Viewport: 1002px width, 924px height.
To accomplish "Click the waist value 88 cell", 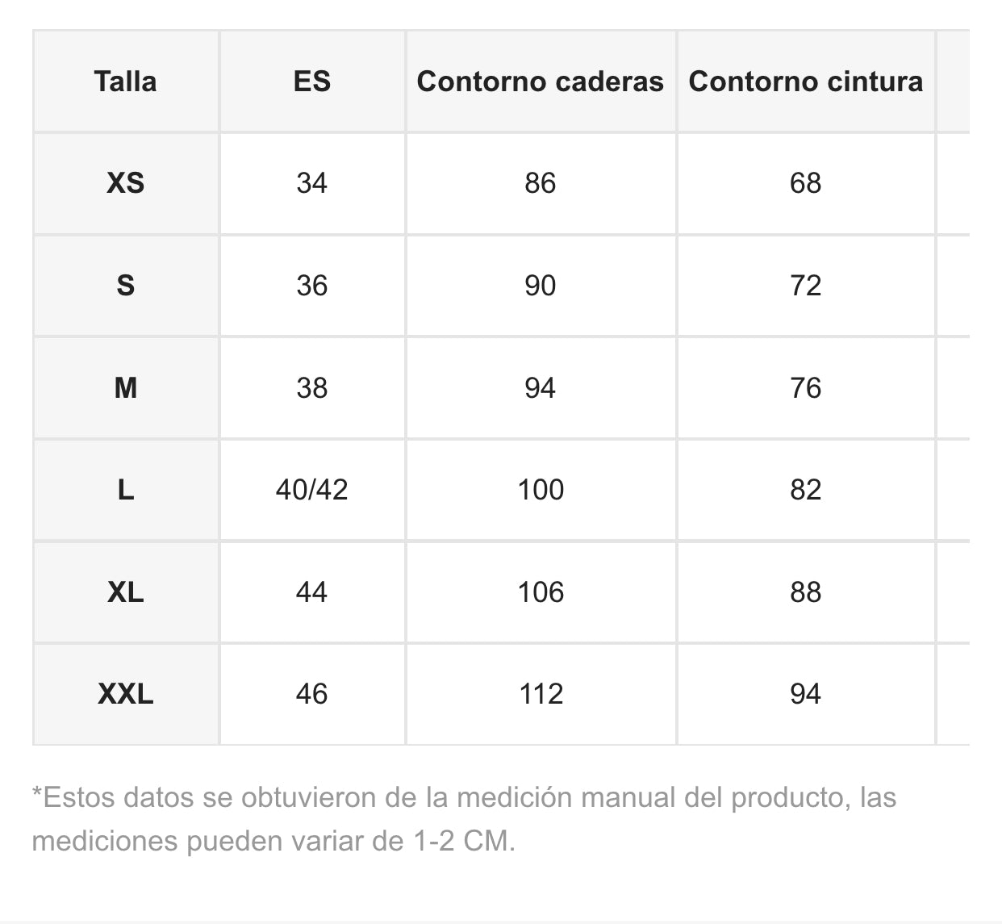I will 806,592.
